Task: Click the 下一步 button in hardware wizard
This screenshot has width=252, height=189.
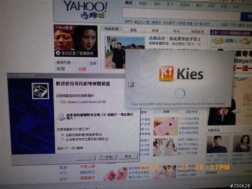Action: tap(107, 157)
